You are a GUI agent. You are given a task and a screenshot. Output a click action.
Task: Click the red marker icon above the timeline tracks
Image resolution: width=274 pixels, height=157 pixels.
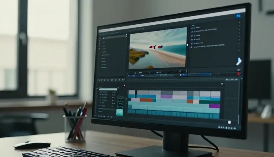tap(124, 85)
